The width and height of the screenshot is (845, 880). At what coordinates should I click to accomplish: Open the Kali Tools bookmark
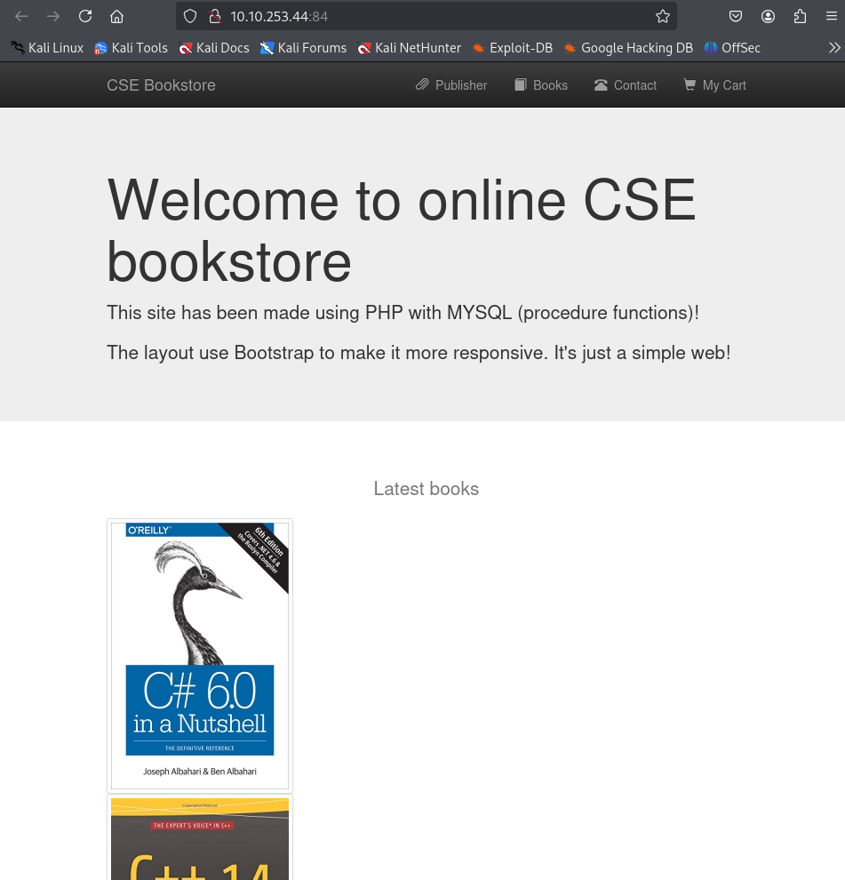coord(132,48)
